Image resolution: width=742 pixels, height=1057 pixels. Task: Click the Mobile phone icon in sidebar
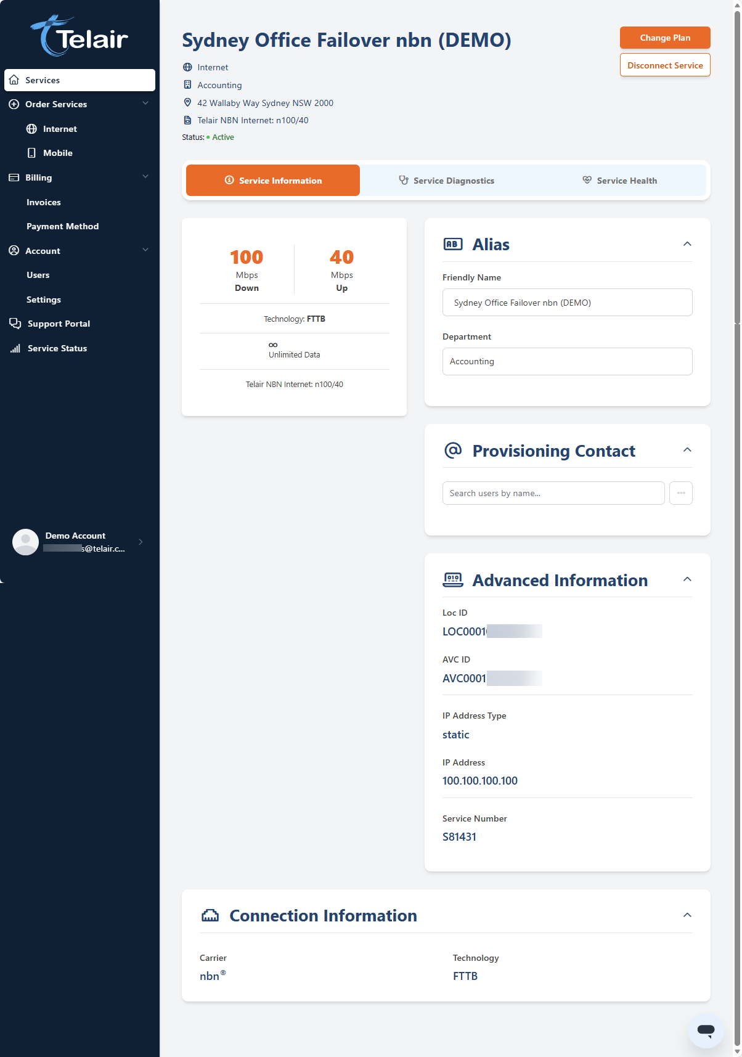pyautogui.click(x=31, y=153)
